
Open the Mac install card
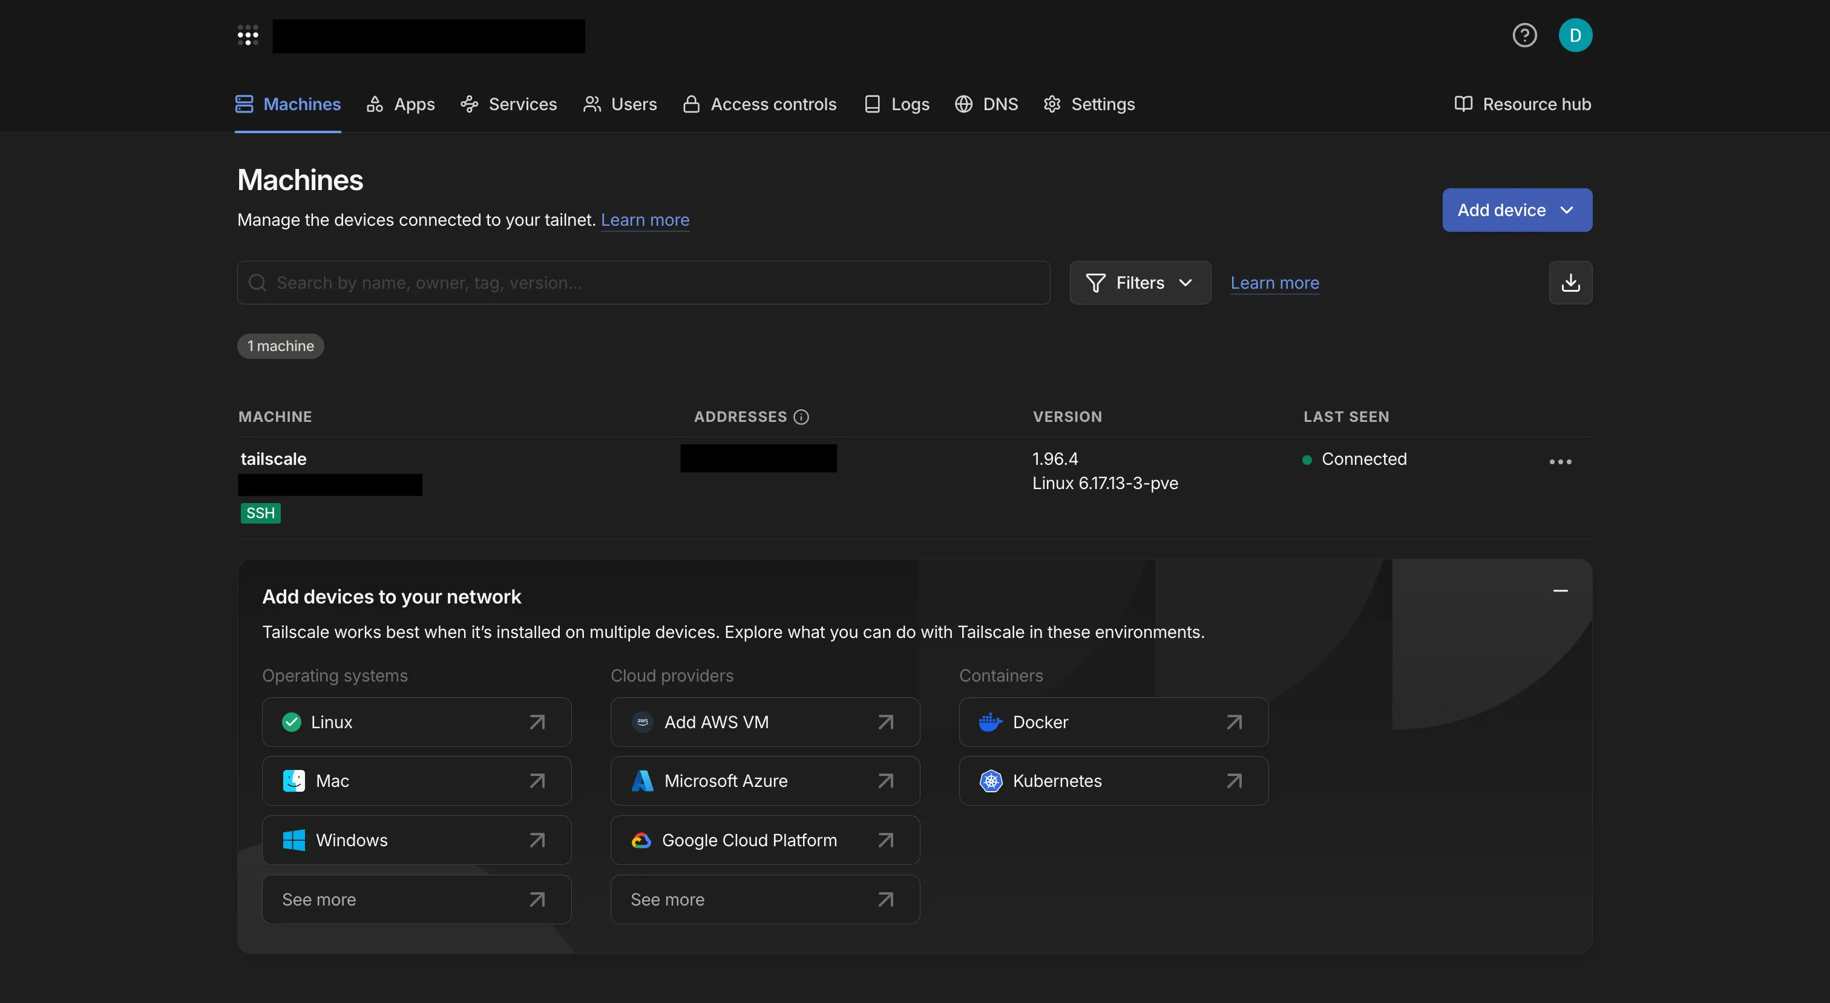(417, 781)
